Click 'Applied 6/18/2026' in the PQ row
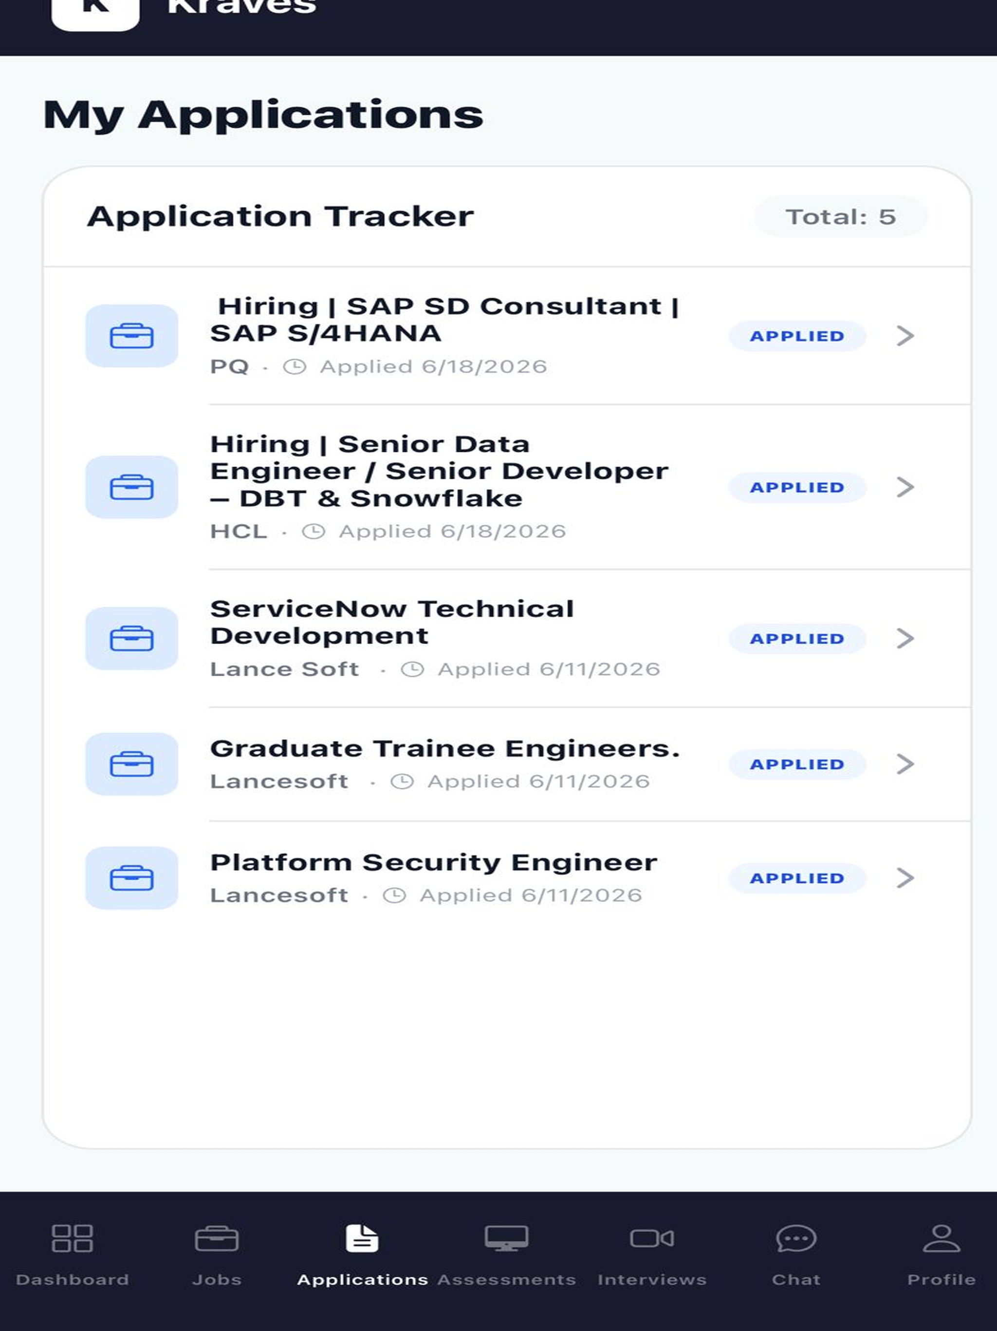 pos(434,366)
